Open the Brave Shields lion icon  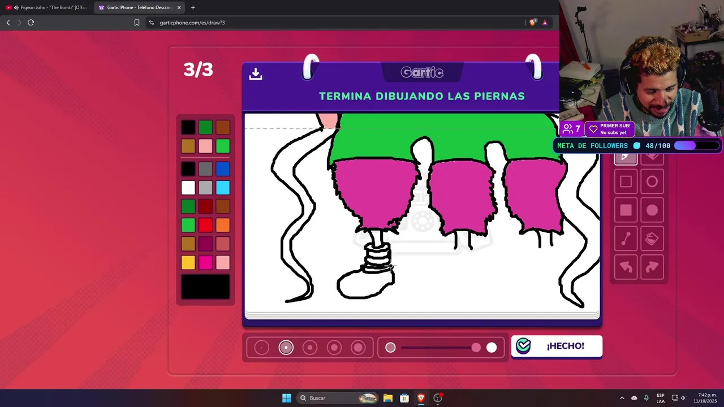[x=532, y=23]
